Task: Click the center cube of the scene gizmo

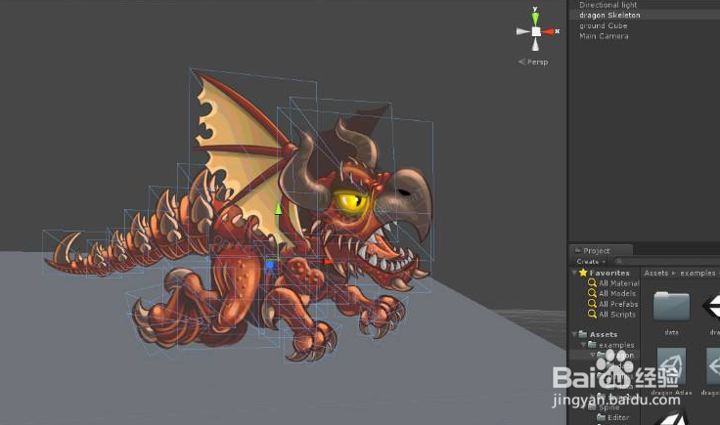Action: click(x=536, y=31)
